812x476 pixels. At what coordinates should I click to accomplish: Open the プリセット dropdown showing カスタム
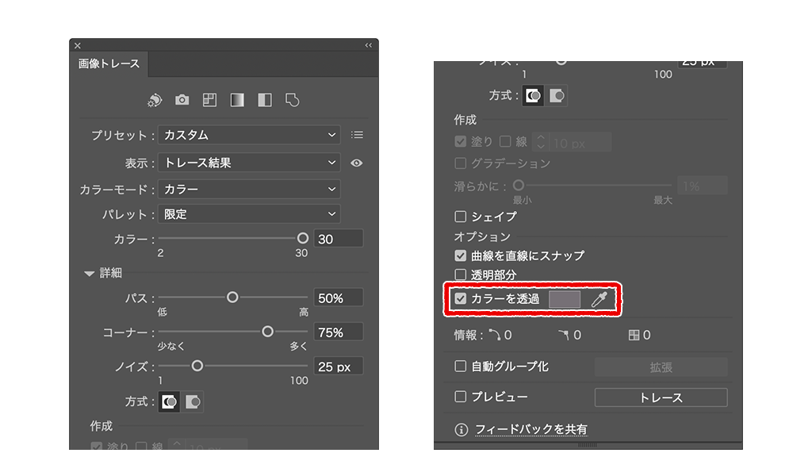(x=249, y=135)
